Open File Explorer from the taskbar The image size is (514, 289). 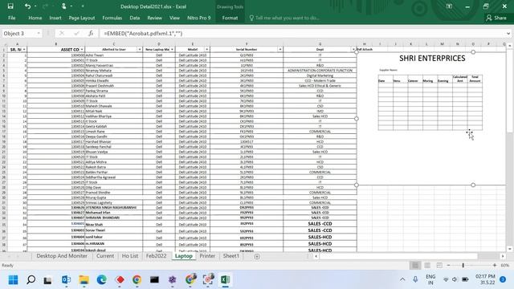pos(84,280)
